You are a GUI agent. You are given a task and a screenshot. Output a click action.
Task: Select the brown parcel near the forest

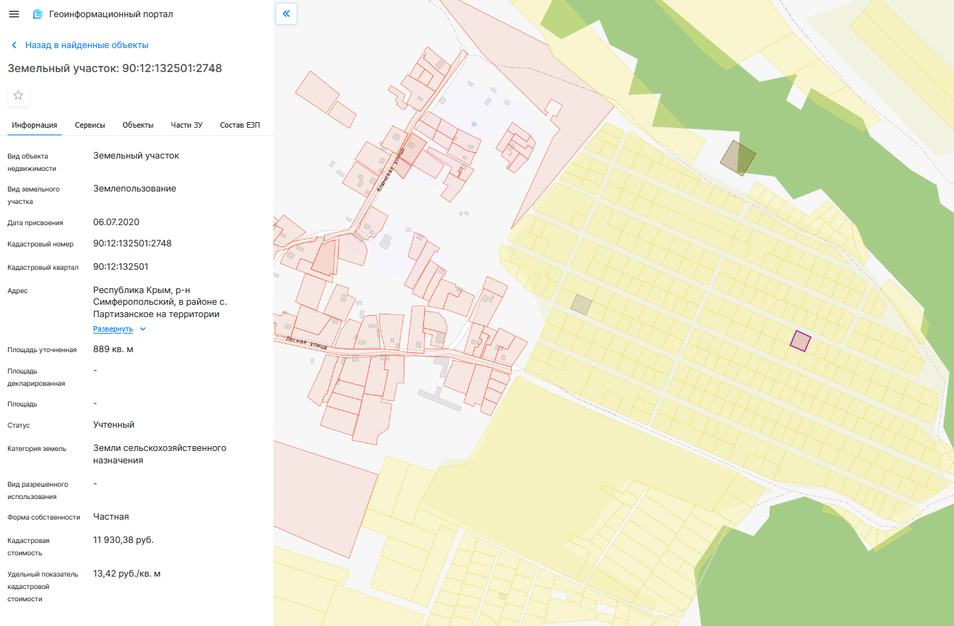[738, 158]
